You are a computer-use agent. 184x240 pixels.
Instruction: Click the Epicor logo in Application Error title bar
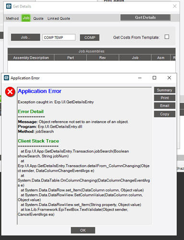[x=6, y=78]
